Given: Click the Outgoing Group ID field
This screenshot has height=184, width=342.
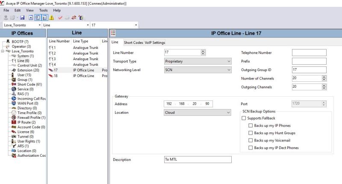Looking at the screenshot, I should pyautogui.click(x=309, y=70).
